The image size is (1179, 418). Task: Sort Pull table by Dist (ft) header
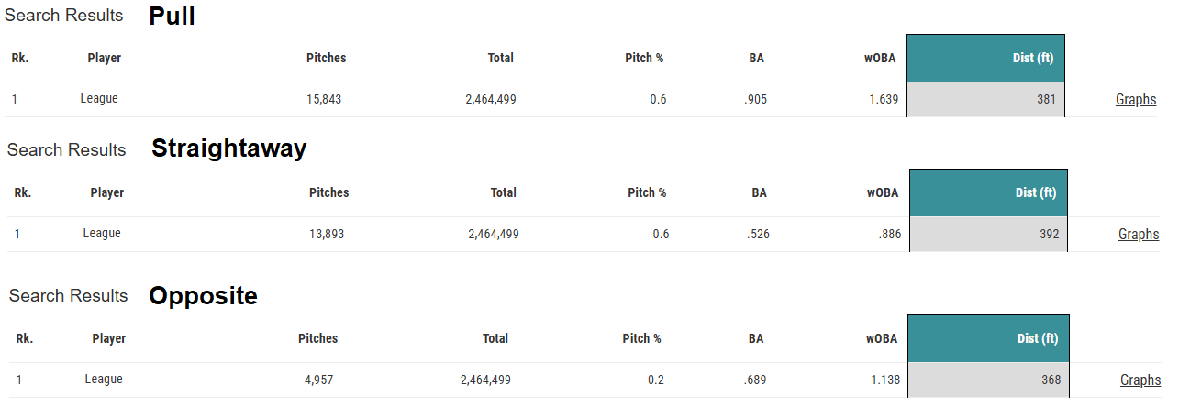pyautogui.click(x=1033, y=59)
